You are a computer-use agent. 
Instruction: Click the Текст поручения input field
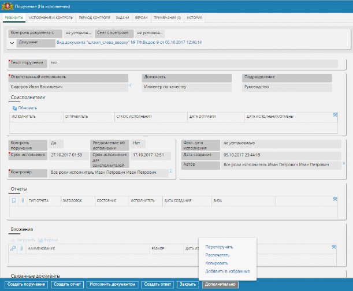coord(193,64)
